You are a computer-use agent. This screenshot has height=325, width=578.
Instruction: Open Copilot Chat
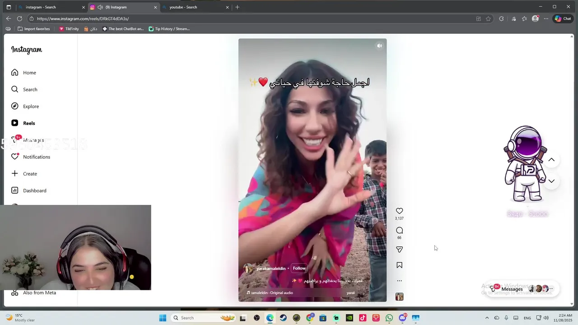563,19
